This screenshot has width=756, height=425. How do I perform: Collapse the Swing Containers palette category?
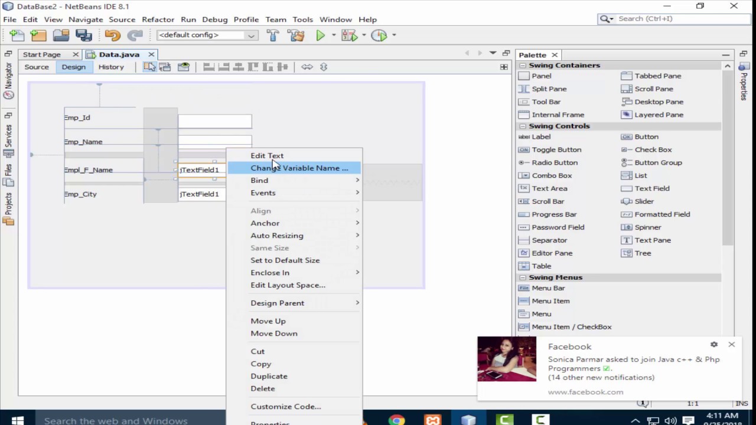click(523, 66)
